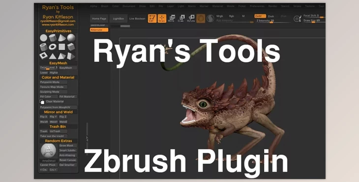
Task: Select the Rotate tool icon
Action: (191, 19)
